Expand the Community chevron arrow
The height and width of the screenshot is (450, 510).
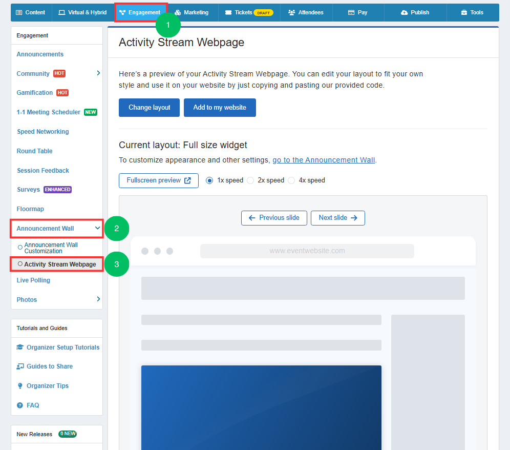coord(98,73)
